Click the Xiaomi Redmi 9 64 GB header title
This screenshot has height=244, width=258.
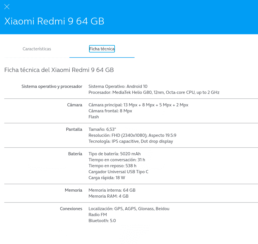tap(54, 21)
